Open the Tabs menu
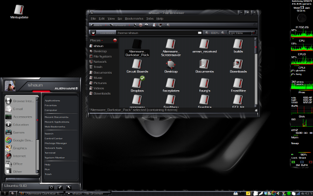This screenshot has height=196, width=313. (150, 19)
